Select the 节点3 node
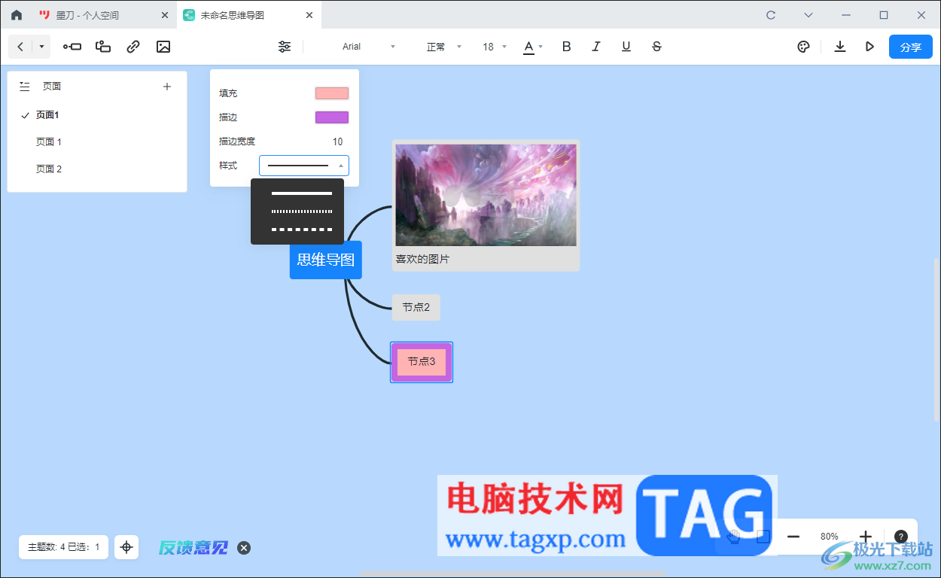The width and height of the screenshot is (941, 578). [422, 362]
